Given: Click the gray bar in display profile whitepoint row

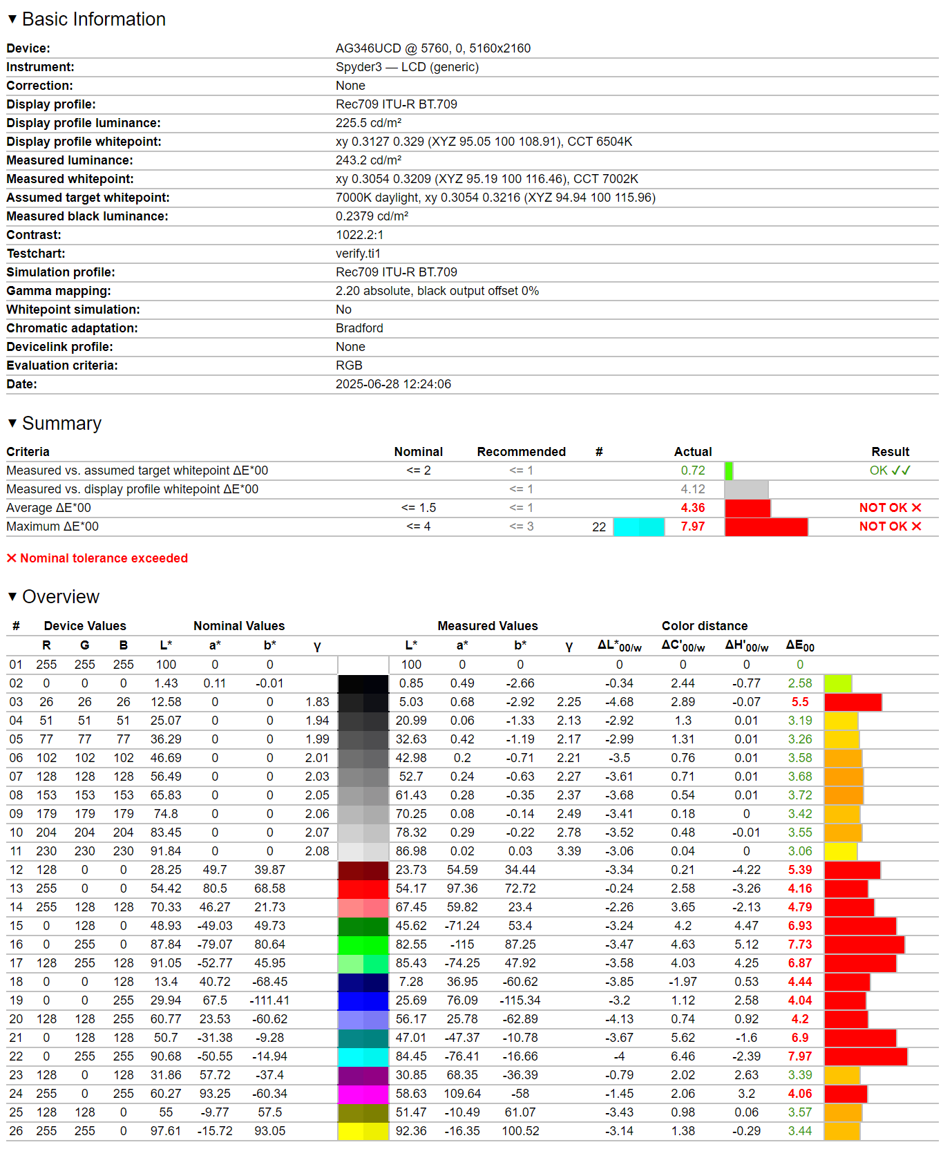Looking at the screenshot, I should [x=746, y=489].
